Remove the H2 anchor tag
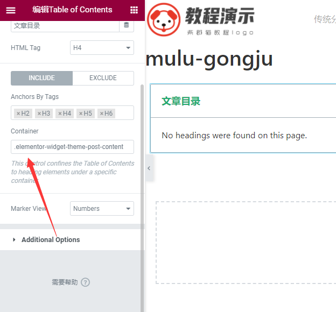The width and height of the screenshot is (336, 312). tap(18, 114)
